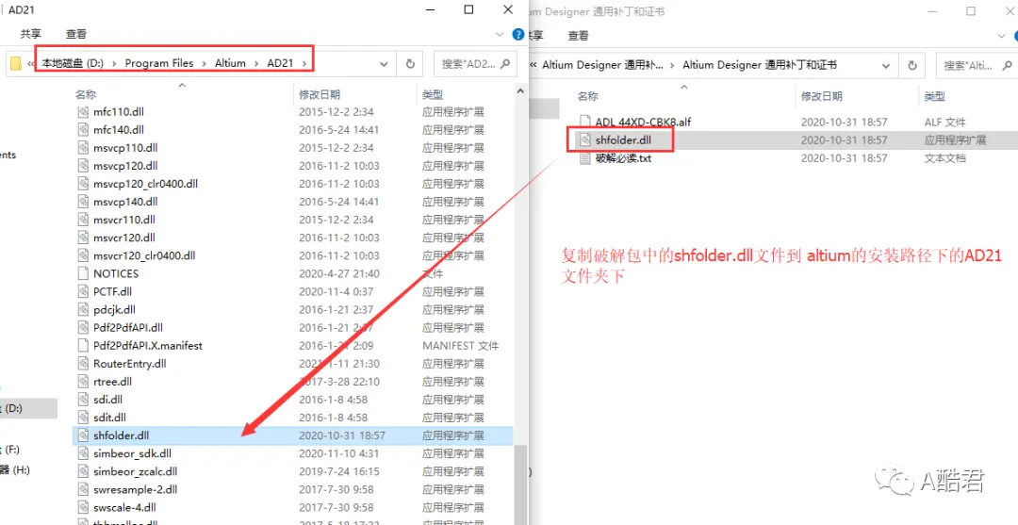Open 查看 tab in Altium patch window
The width and height of the screenshot is (1018, 525).
point(578,35)
